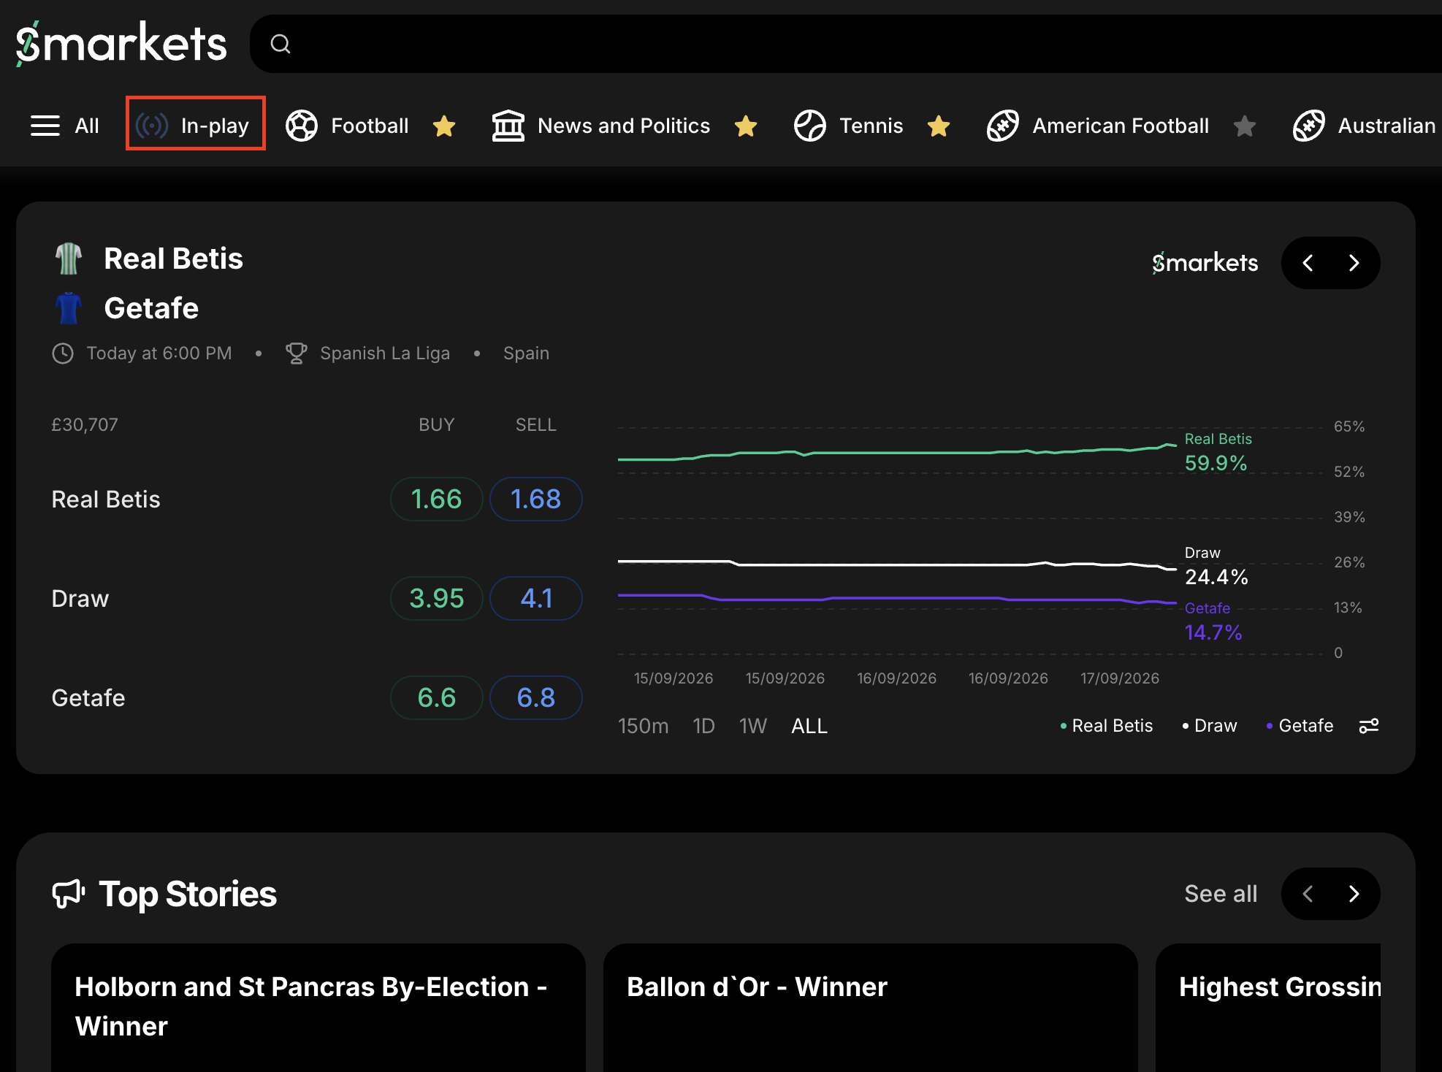
Task: Open the All hamburger menu
Action: (64, 126)
